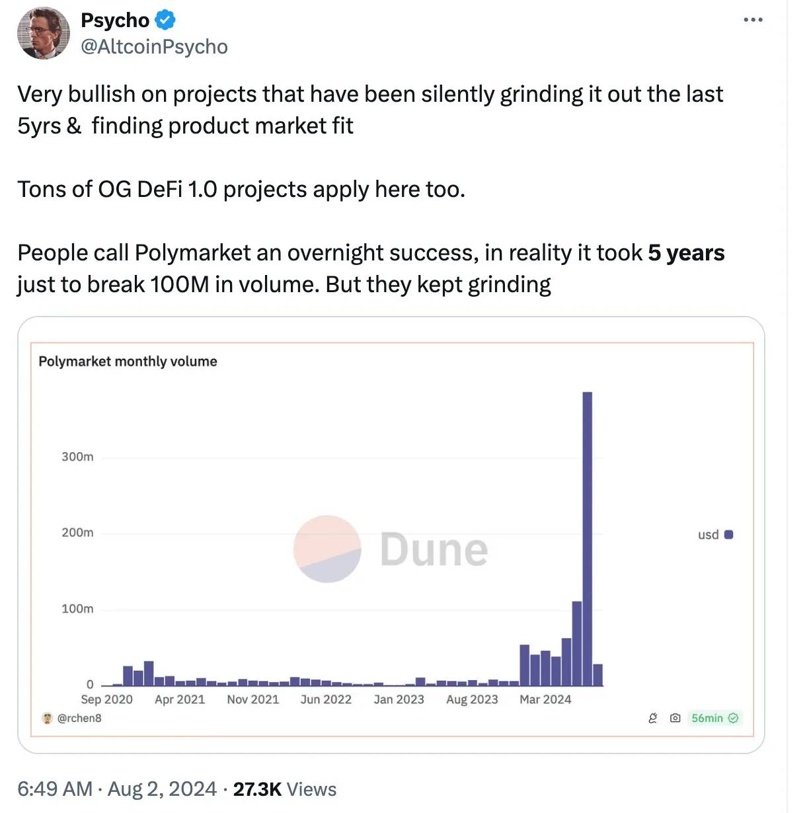Click Psycho's profile avatar
Image resolution: width=809 pixels, height=813 pixels.
44,33
